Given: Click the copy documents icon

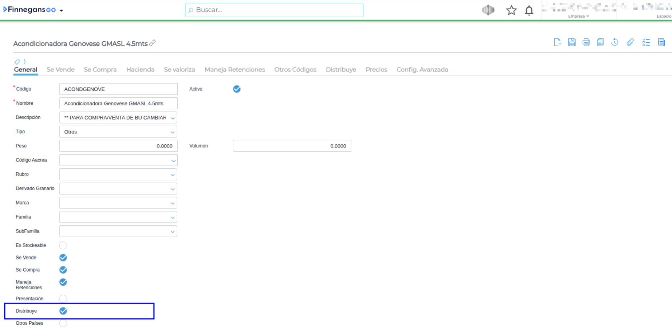Looking at the screenshot, I should click(x=600, y=42).
